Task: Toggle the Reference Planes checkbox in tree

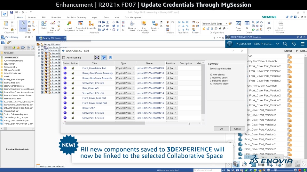Action: point(42,50)
